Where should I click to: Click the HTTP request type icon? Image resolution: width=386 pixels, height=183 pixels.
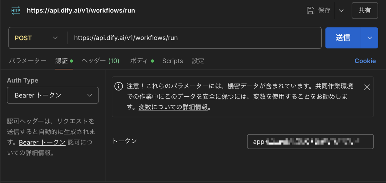pyautogui.click(x=16, y=11)
